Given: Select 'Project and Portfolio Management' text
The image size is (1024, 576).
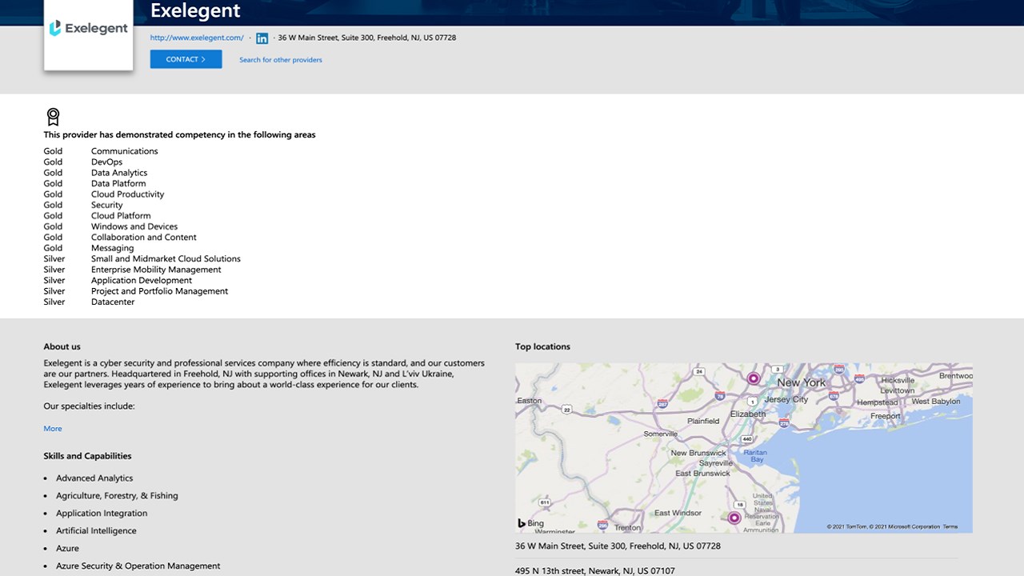Looking at the screenshot, I should [x=159, y=292].
